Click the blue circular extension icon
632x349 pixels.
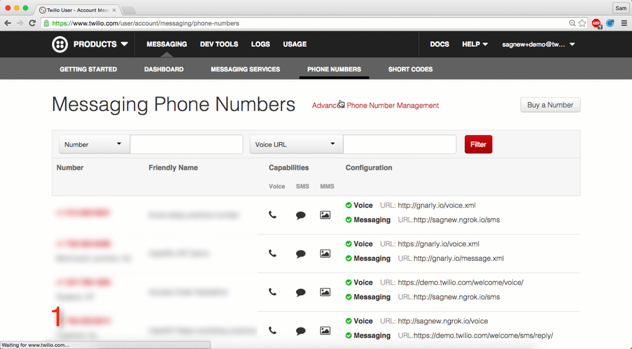(x=610, y=23)
